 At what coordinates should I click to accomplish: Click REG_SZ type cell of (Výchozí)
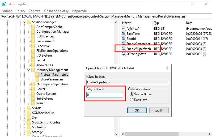click(159, 28)
